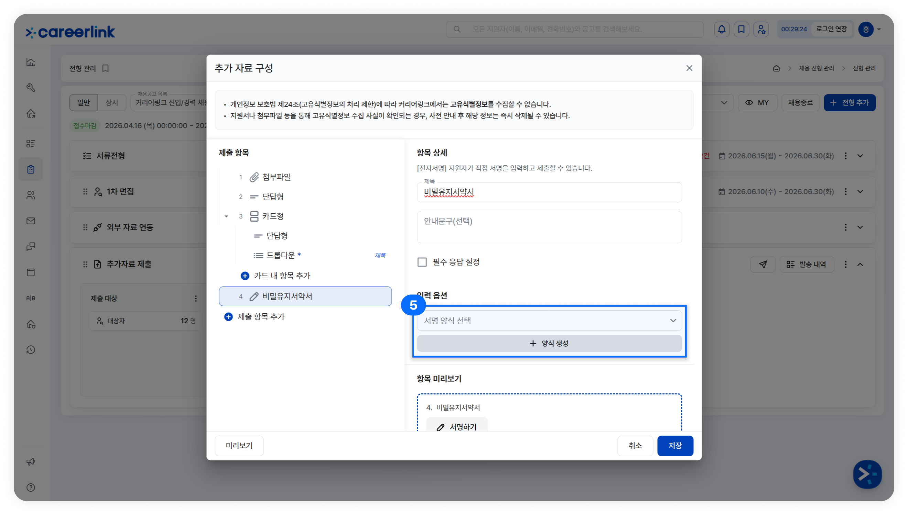Click the user favorites icon in top bar
The width and height of the screenshot is (908, 515).
click(761, 29)
